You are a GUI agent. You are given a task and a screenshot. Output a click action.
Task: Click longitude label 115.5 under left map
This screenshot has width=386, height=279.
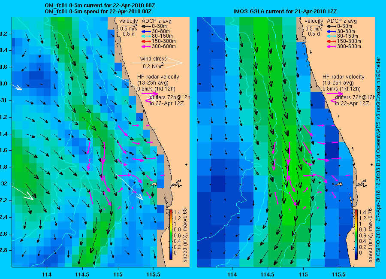(154, 275)
